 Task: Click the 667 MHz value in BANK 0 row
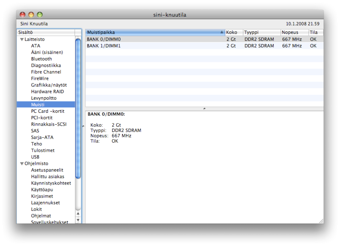[x=292, y=39]
